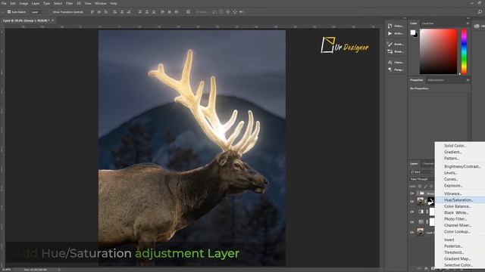Toggle Show Transform Controls checkbox
This screenshot has width=485, height=272.
tap(50, 12)
